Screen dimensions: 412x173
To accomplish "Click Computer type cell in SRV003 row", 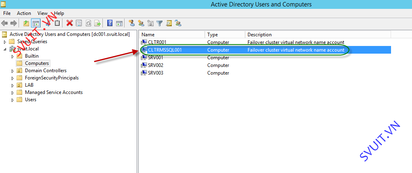I will [218, 73].
